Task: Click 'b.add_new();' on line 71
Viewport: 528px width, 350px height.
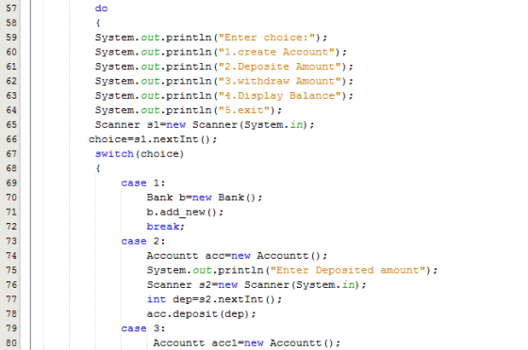Action: 185,213
